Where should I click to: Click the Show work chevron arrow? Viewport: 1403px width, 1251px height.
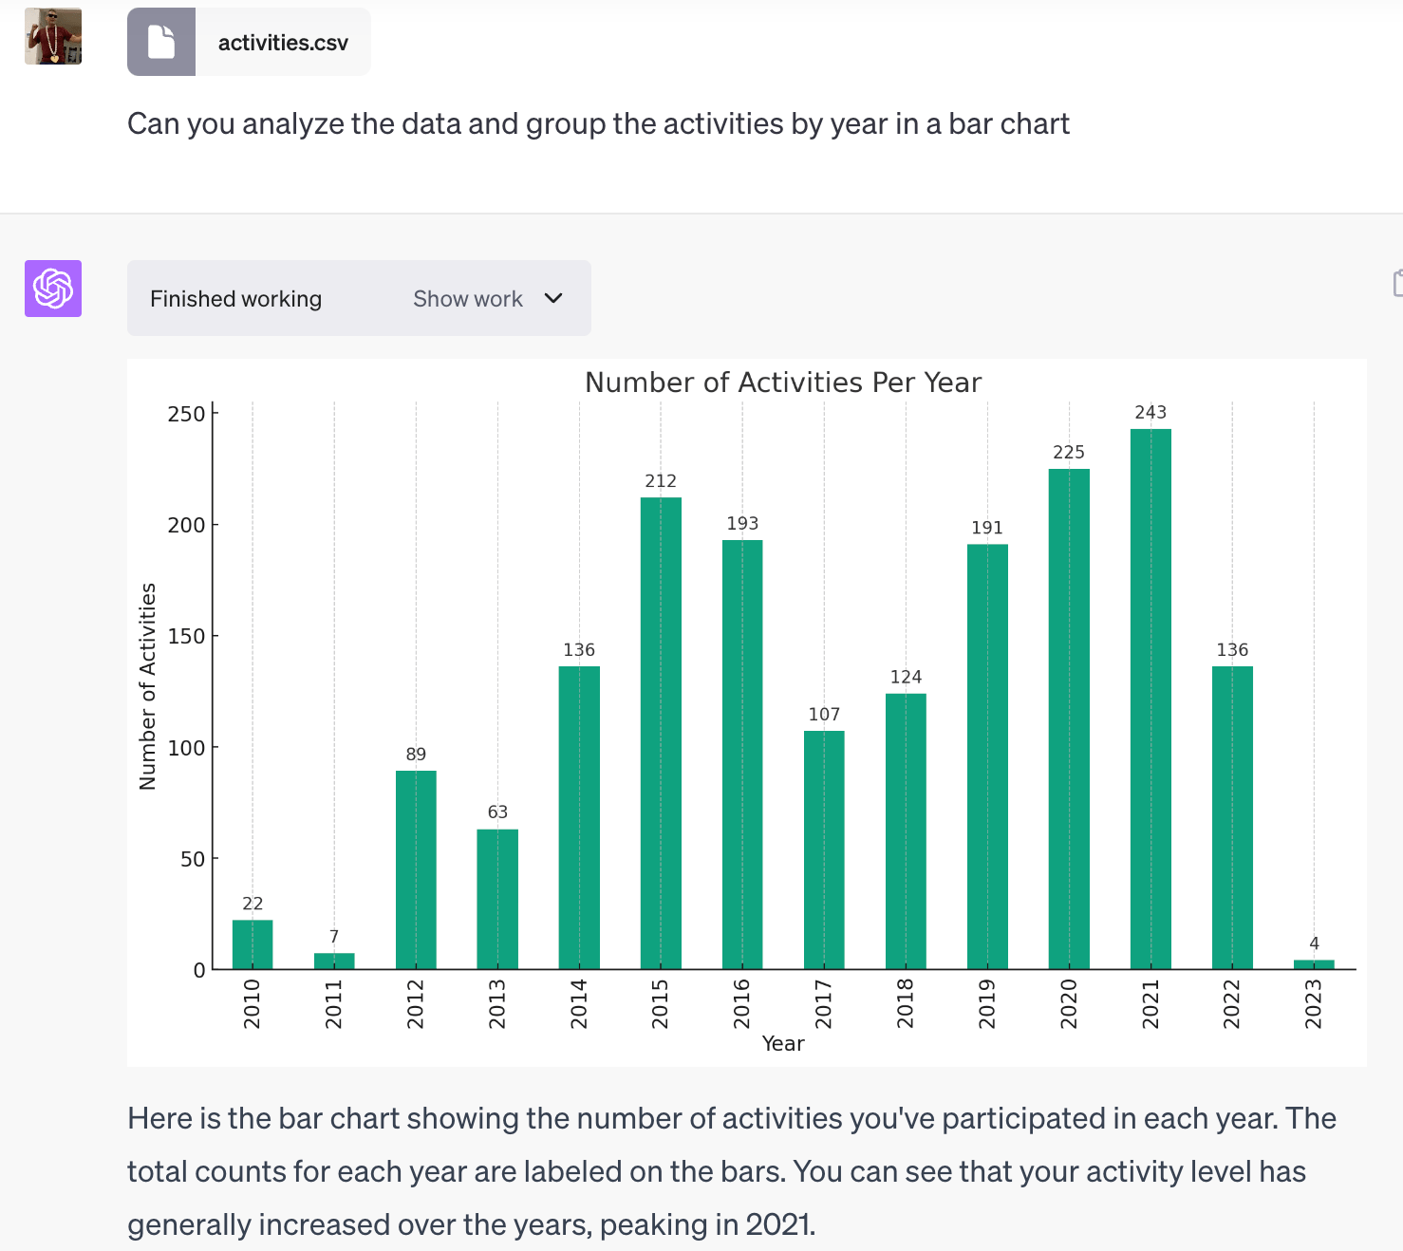(553, 298)
